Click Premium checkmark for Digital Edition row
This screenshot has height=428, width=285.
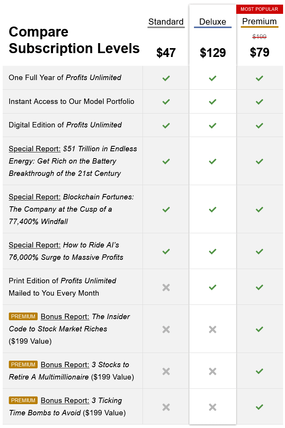point(259,125)
